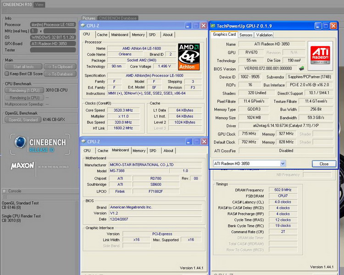Viewport: 344px width, 275px height.
Task: Click the Maxon logo
Action: [22, 165]
